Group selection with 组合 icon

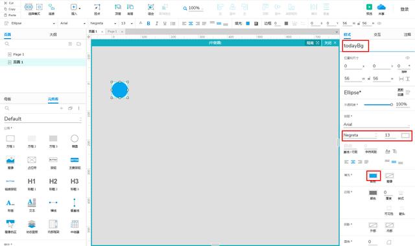pos(151,7)
